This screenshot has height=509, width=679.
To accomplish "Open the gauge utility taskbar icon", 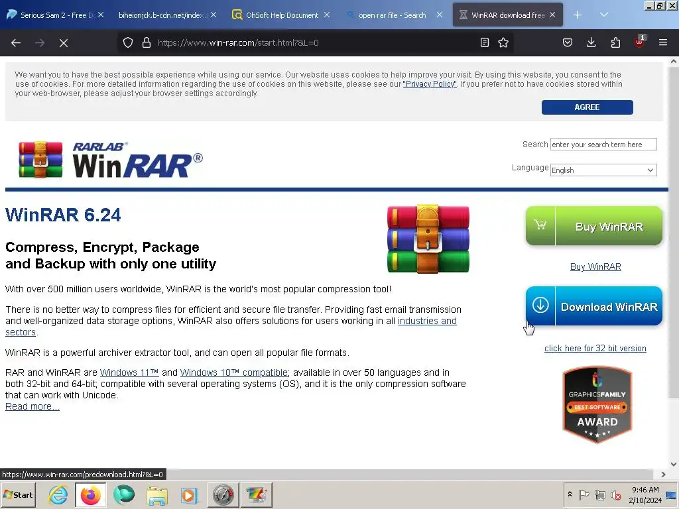I will tap(223, 494).
